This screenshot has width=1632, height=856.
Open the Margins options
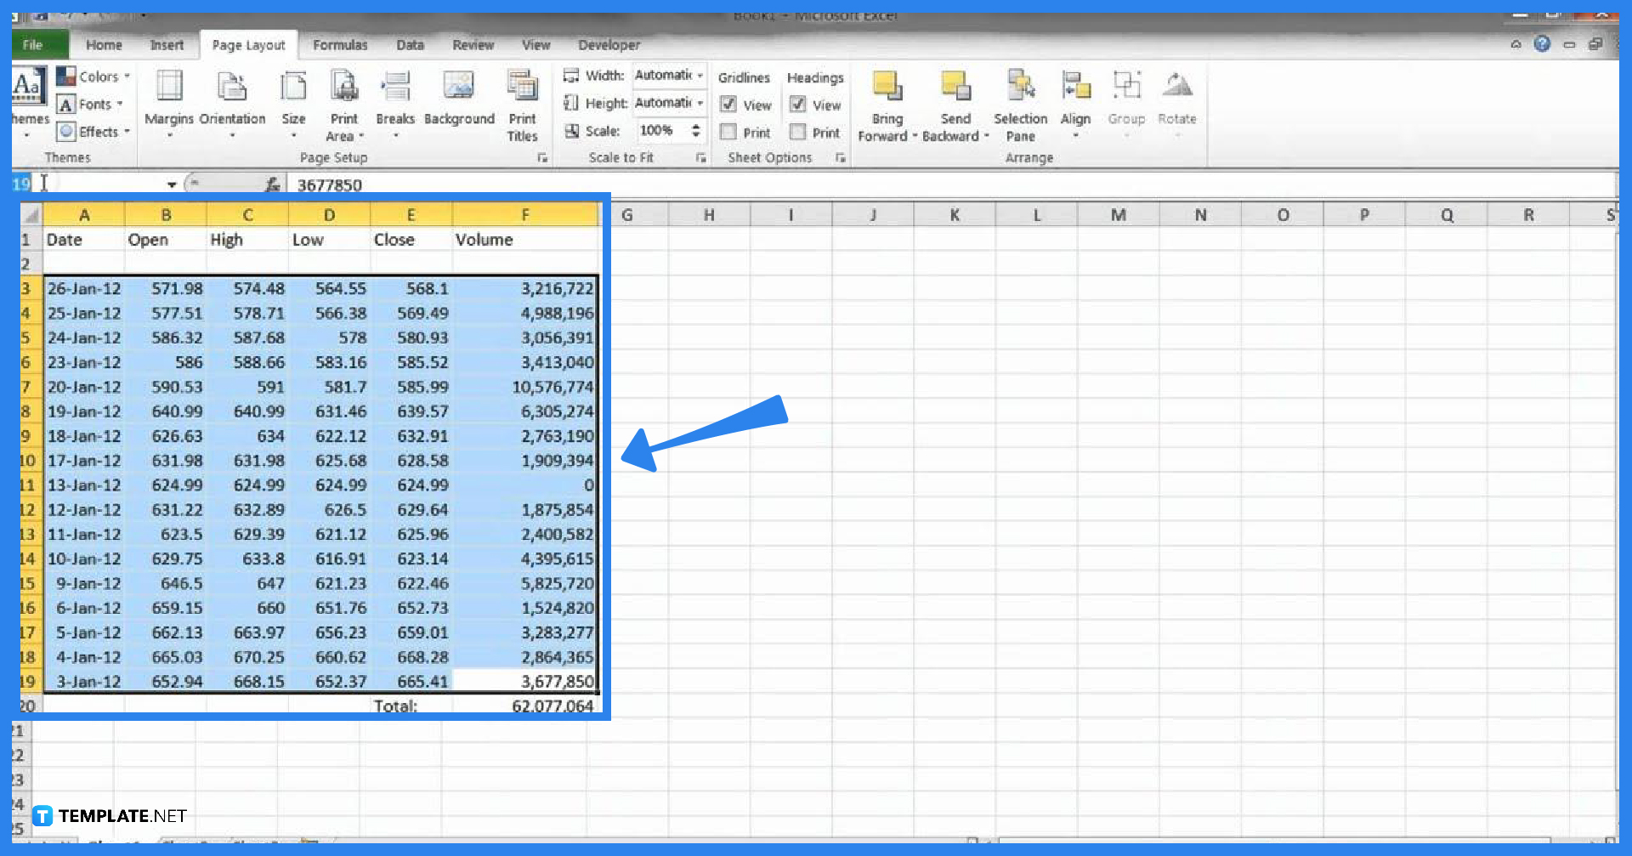pyautogui.click(x=168, y=102)
